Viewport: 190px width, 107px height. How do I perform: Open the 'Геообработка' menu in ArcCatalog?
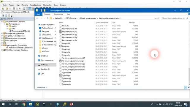coord(36,5)
